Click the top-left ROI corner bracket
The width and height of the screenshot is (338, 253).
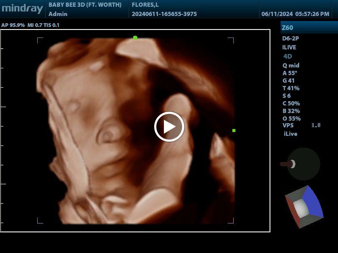[x=40, y=40]
